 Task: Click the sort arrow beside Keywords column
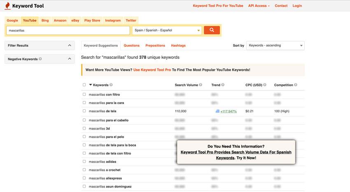(x=91, y=85)
